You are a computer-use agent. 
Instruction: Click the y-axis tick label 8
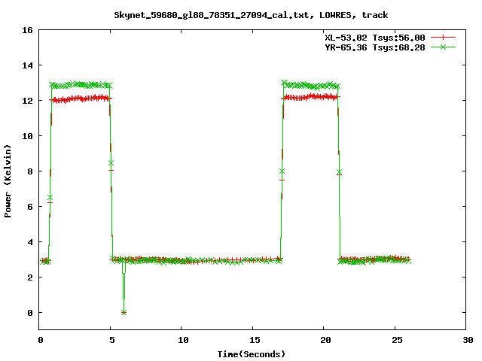(x=30, y=171)
